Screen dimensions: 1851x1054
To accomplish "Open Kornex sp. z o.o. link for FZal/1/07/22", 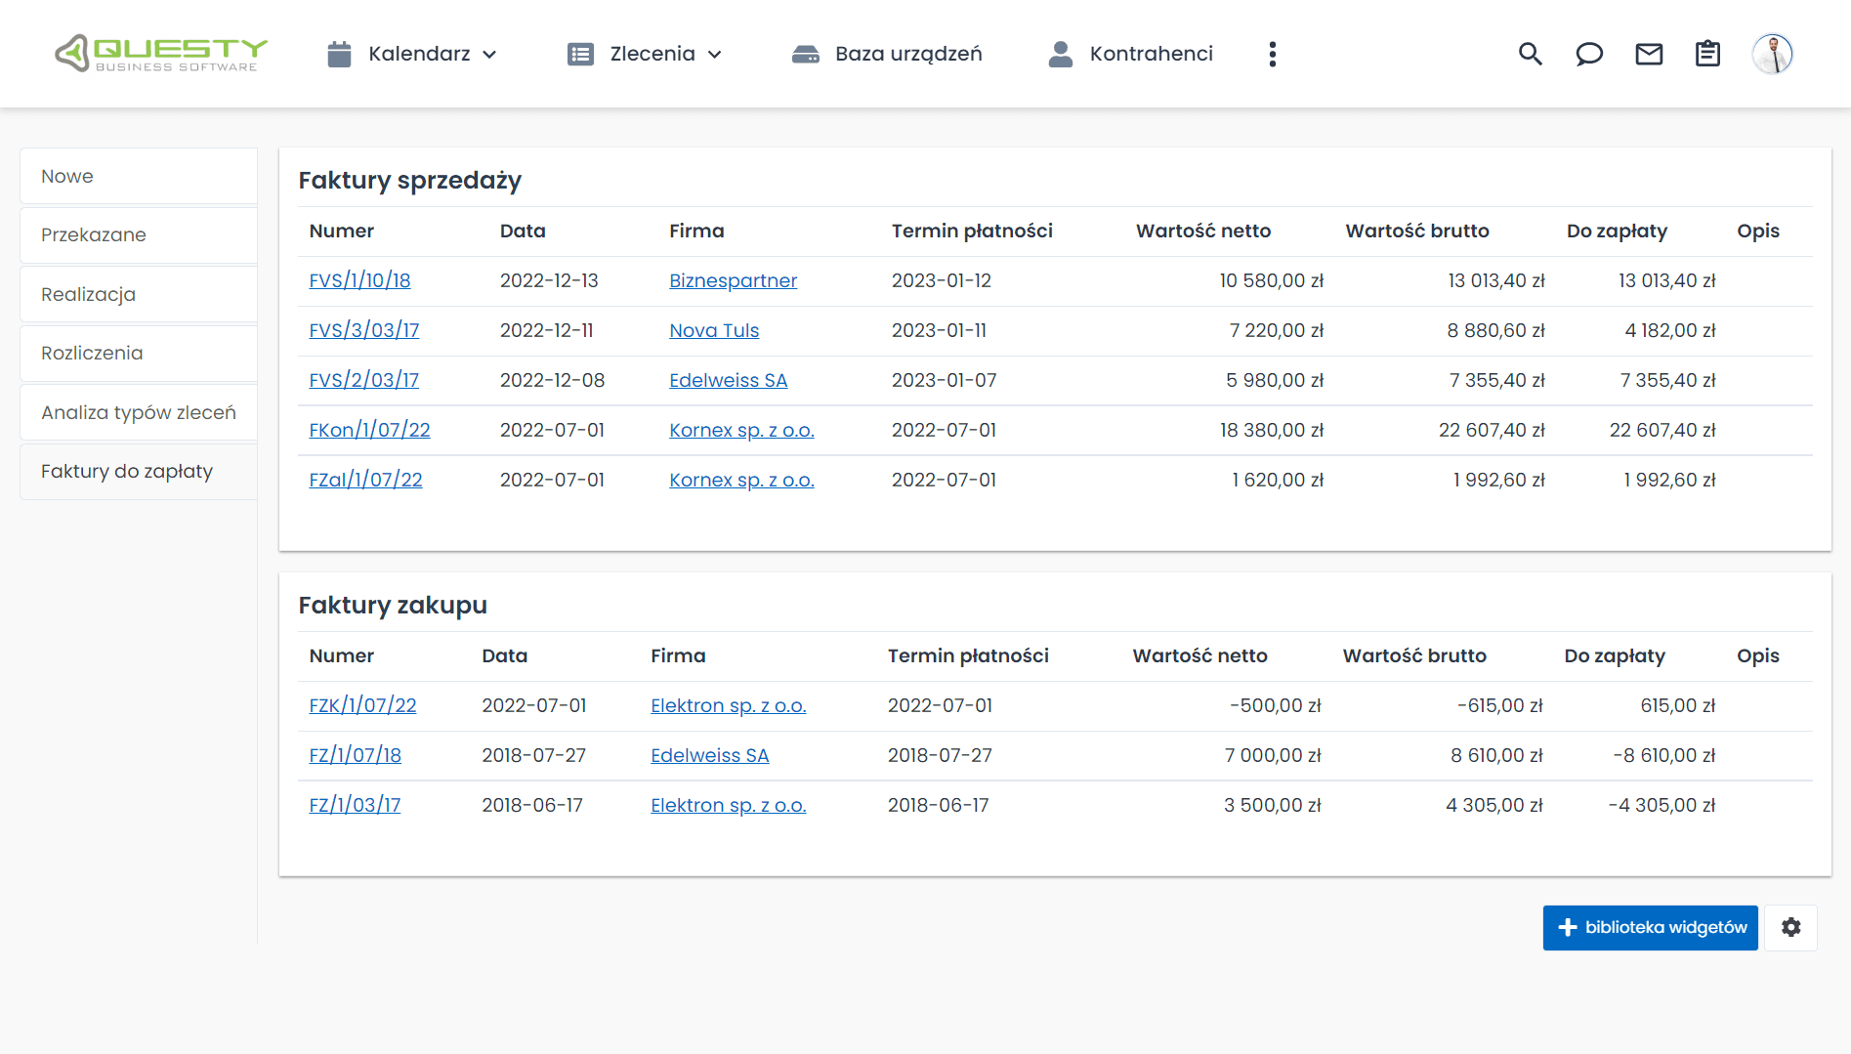I will pos(741,480).
